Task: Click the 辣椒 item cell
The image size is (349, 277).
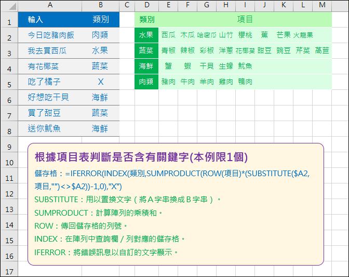Action: coord(187,51)
